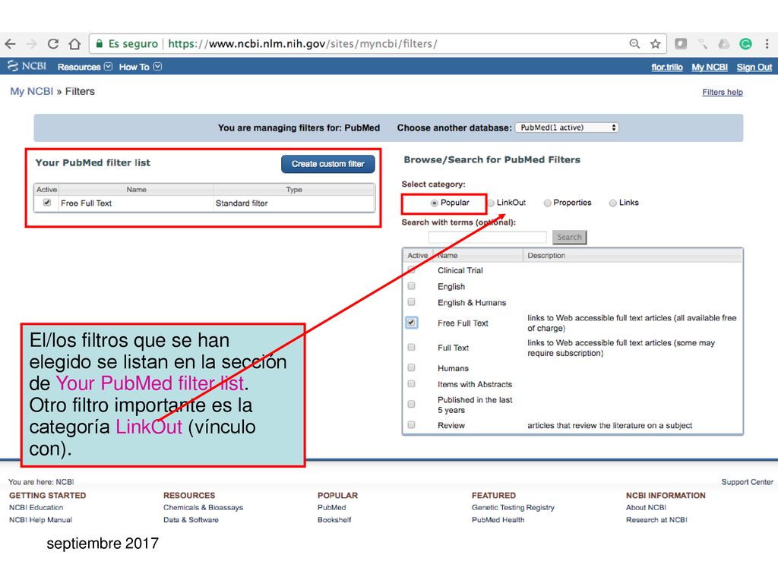Open Genetic Testing Registry footer link

513,507
